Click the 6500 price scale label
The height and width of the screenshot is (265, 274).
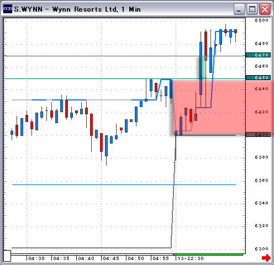click(261, 20)
